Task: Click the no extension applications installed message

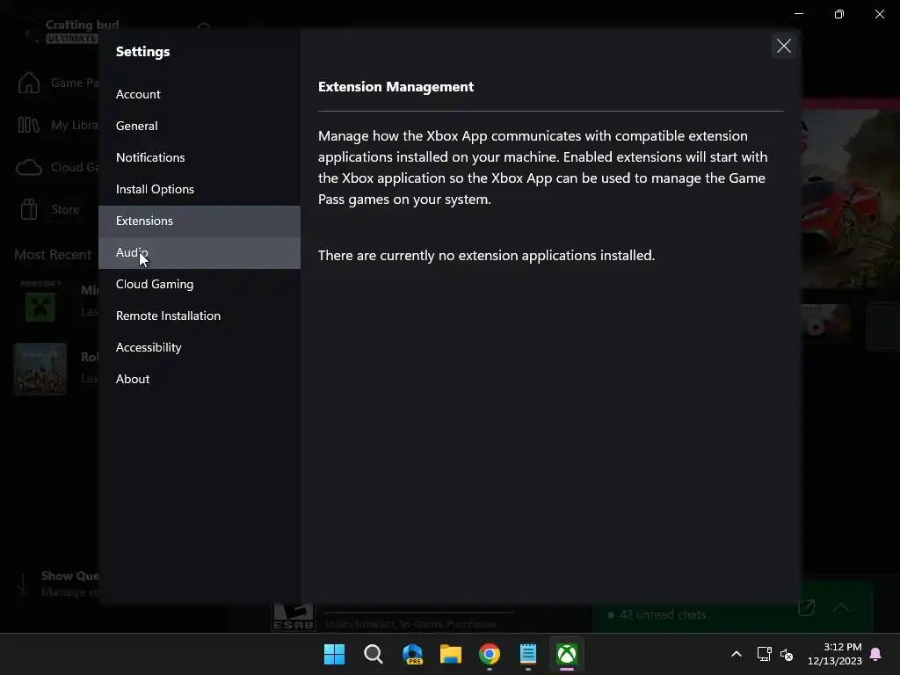Action: 486,256
